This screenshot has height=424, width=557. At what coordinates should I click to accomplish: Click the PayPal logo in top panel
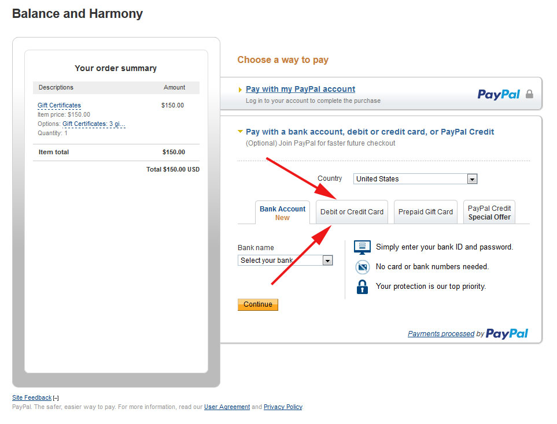(499, 94)
